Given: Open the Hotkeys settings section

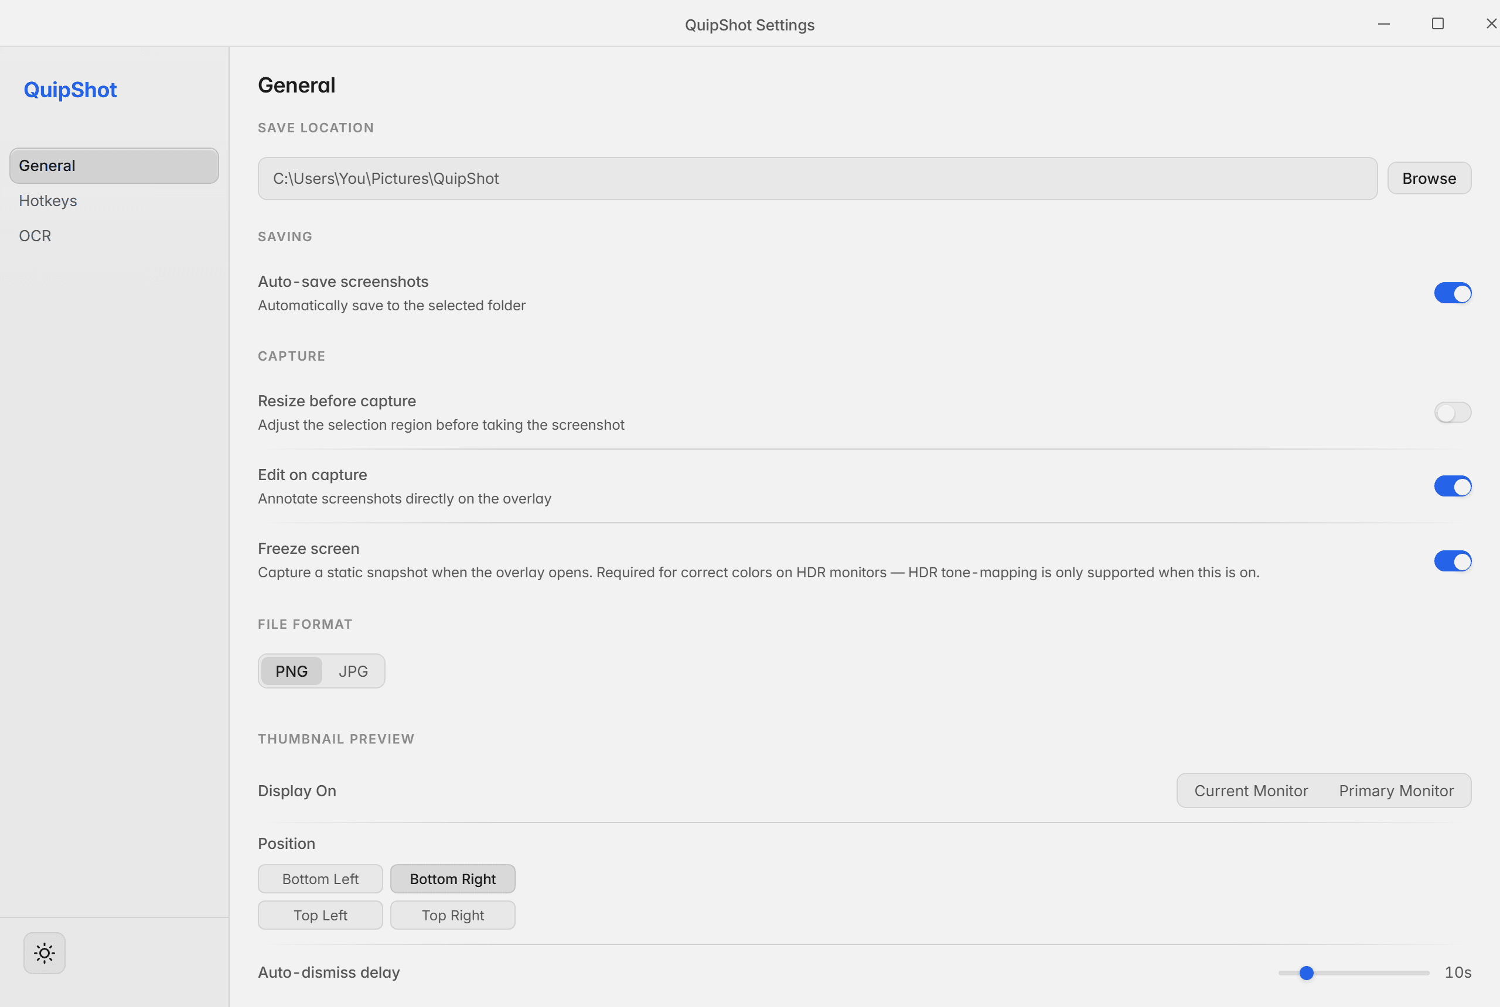Looking at the screenshot, I should (114, 201).
